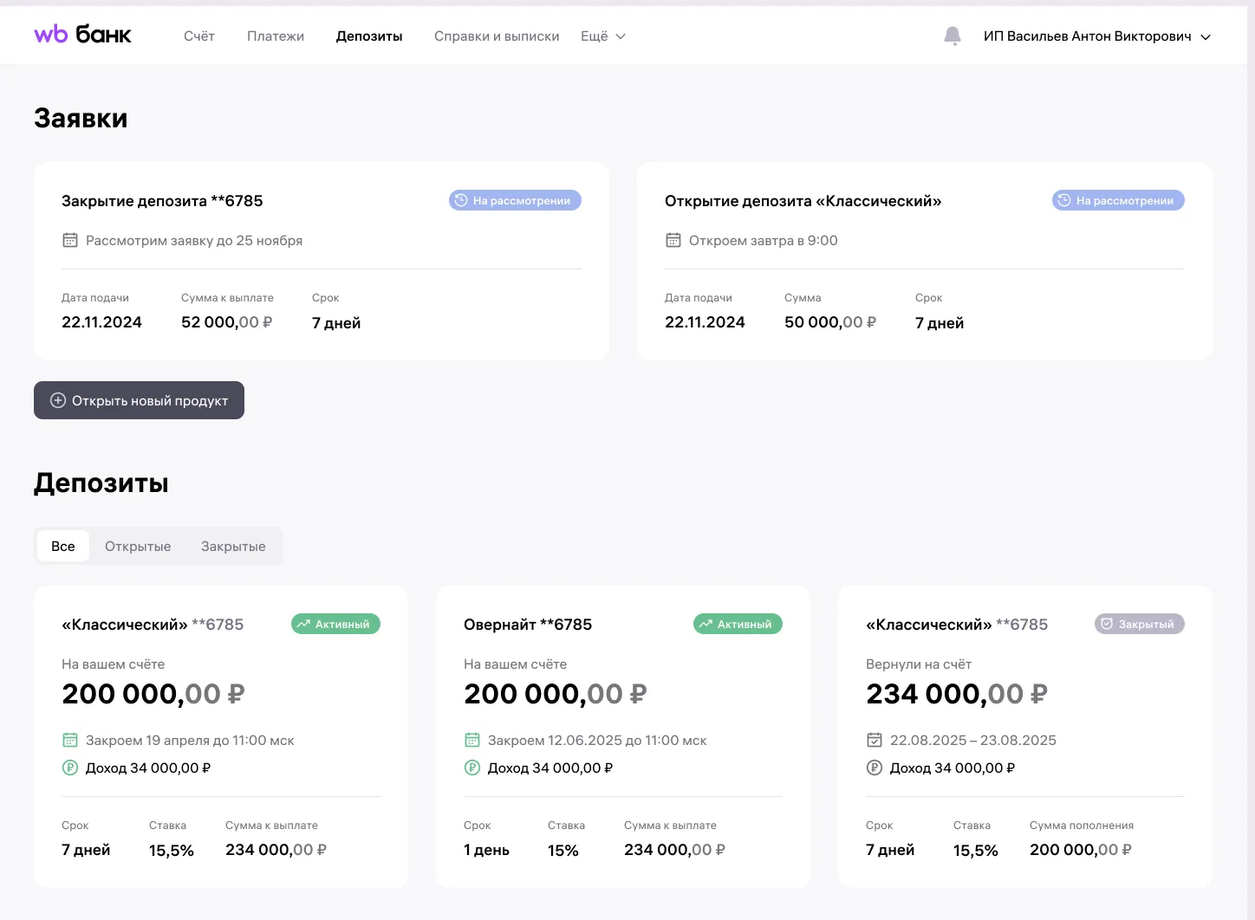This screenshot has height=920, width=1255.
Task: Click ruble income icon on closed «Классический» deposit
Action: point(875,768)
